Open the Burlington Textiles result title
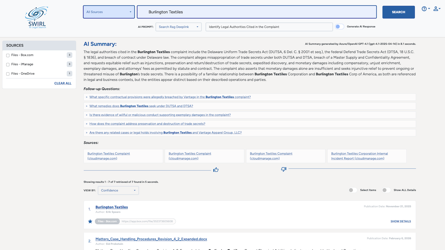 coord(112,207)
